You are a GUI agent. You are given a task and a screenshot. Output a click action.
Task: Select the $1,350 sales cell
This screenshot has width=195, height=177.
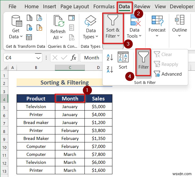(98, 138)
